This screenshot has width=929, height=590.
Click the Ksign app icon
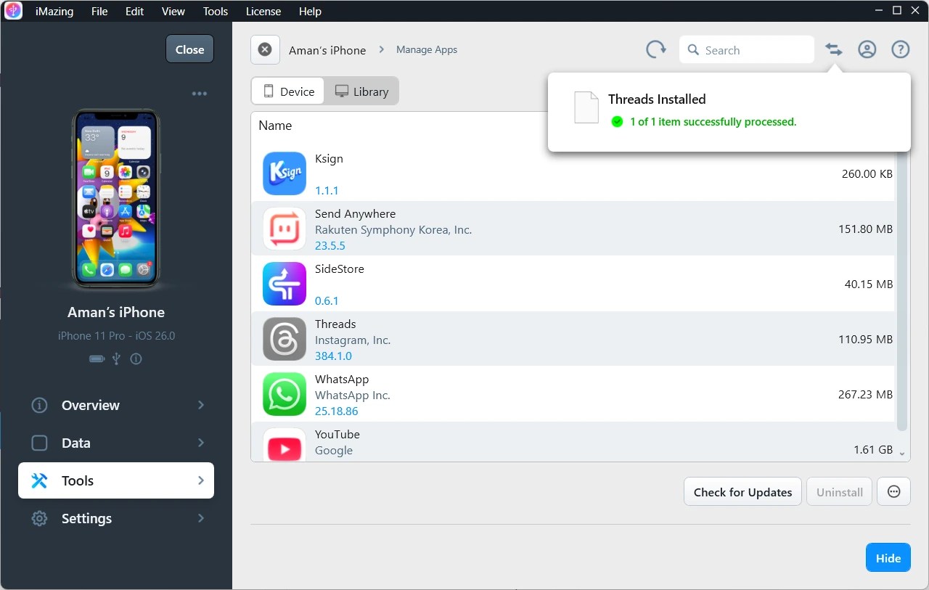284,173
